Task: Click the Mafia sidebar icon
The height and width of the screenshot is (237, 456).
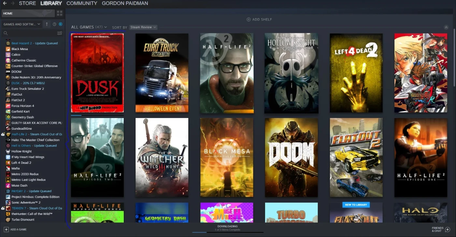Action: 8,168
